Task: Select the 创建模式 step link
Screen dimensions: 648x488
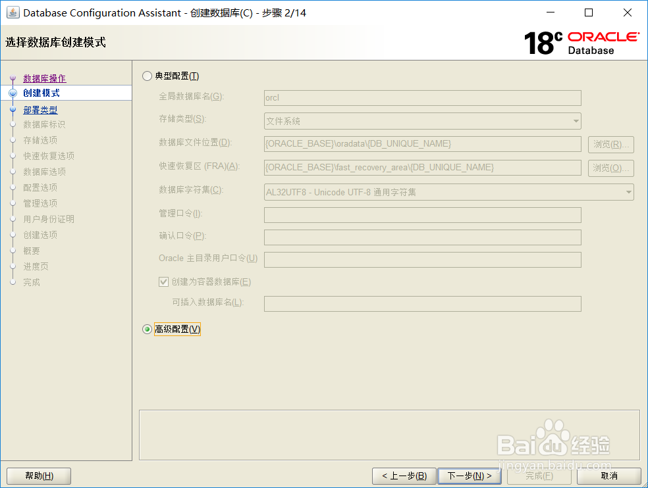Action: (41, 93)
